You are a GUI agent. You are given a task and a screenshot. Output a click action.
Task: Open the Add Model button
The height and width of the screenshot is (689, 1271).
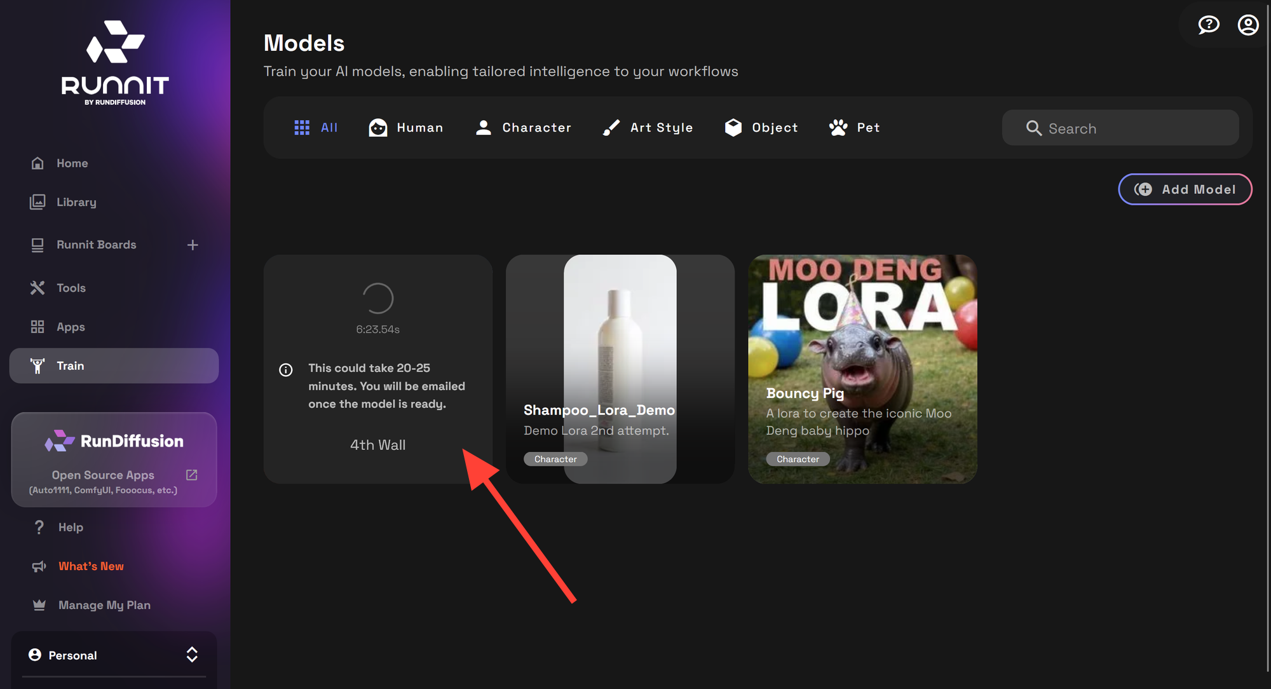pyautogui.click(x=1185, y=189)
